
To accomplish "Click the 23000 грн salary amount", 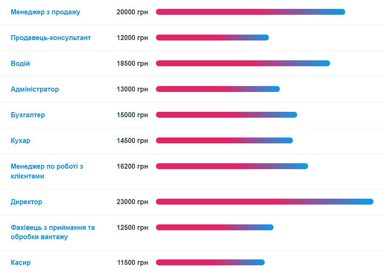I will 132,202.
